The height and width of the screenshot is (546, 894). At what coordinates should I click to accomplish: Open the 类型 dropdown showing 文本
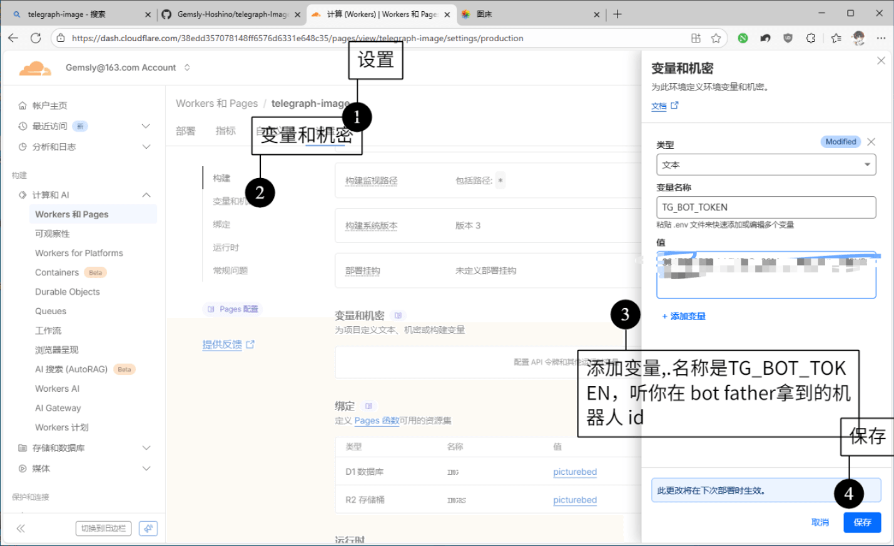coord(766,164)
